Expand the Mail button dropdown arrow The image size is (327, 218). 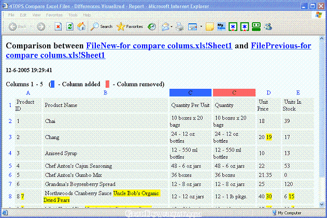tap(172, 26)
